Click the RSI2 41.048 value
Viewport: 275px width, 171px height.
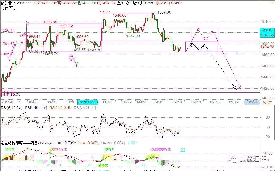[61, 108]
